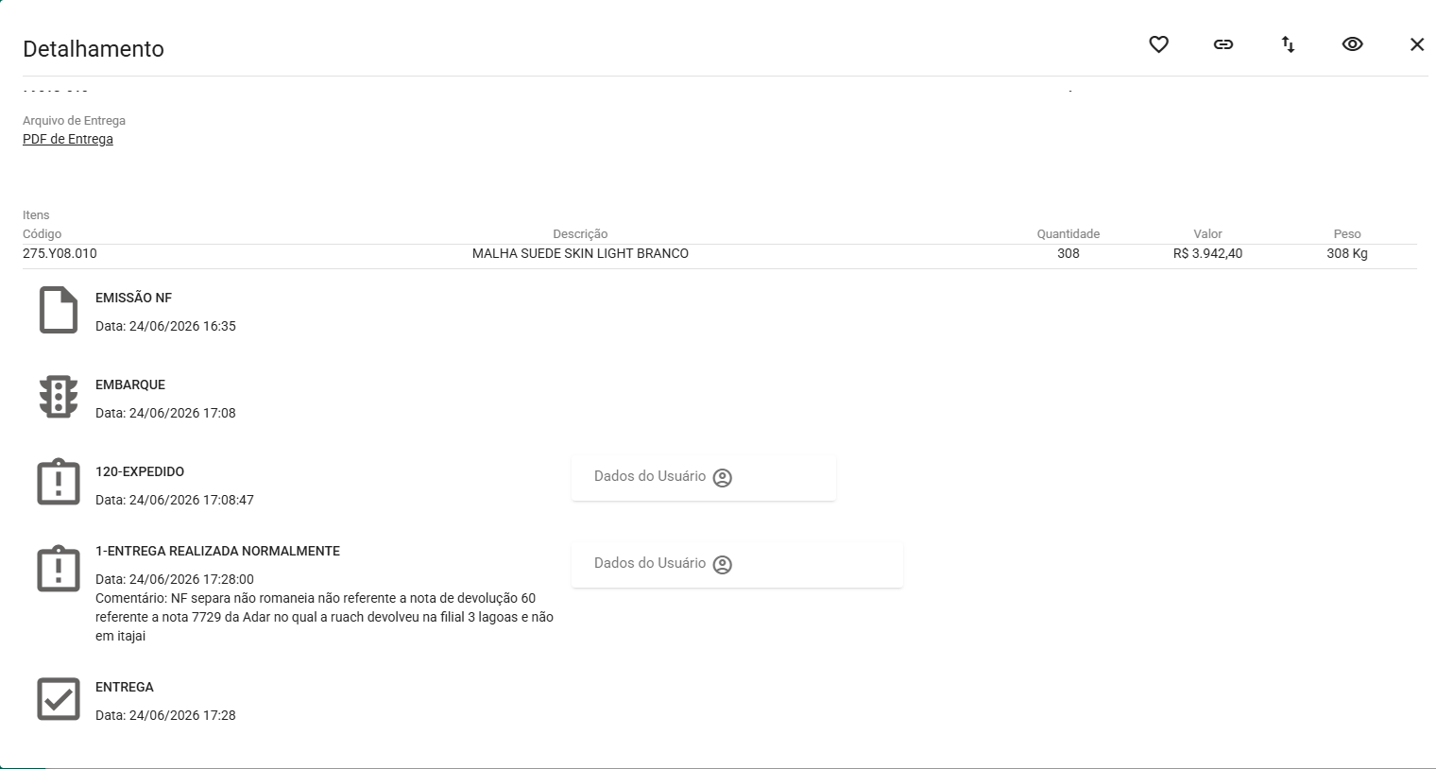Toggle visibility with the eye icon
The image size is (1436, 769).
coord(1353,44)
